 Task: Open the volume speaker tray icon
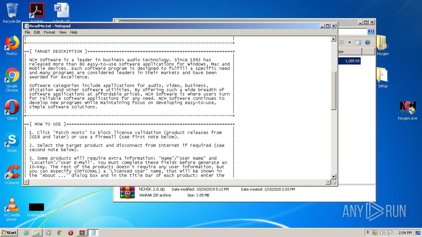pyautogui.click(x=383, y=233)
